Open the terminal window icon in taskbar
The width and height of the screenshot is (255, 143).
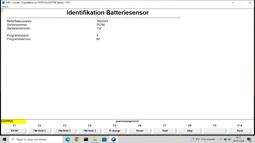click(x=86, y=139)
